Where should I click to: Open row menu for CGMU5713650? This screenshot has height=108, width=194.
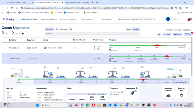(x=189, y=59)
